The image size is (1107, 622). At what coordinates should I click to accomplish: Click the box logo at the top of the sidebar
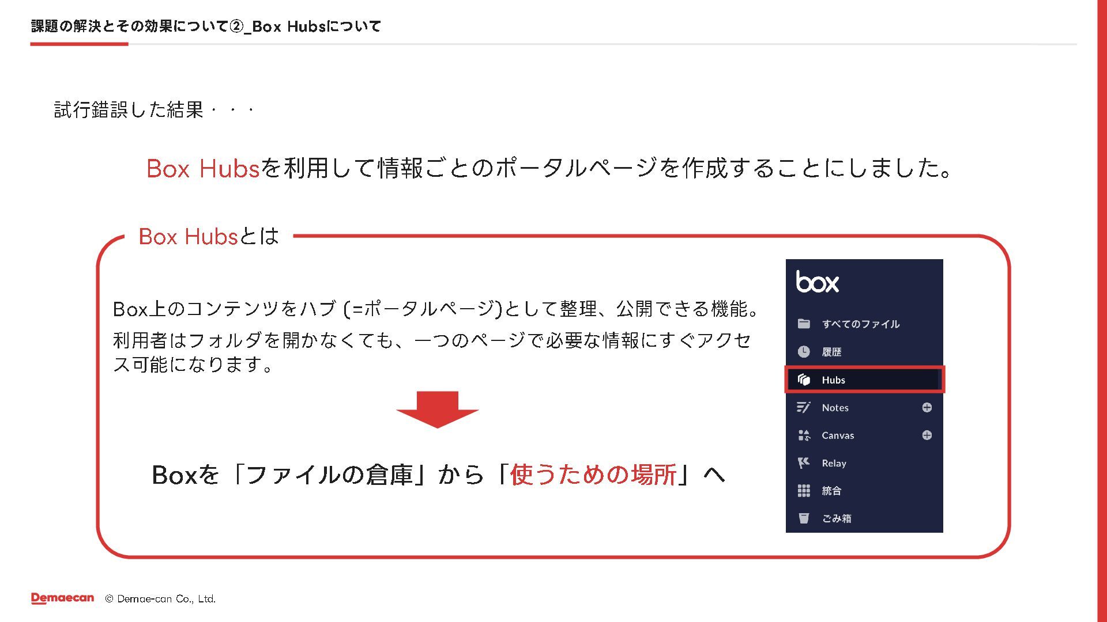click(x=817, y=282)
